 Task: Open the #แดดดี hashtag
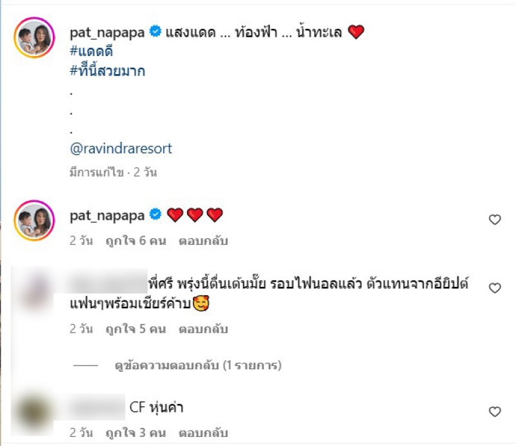click(92, 52)
